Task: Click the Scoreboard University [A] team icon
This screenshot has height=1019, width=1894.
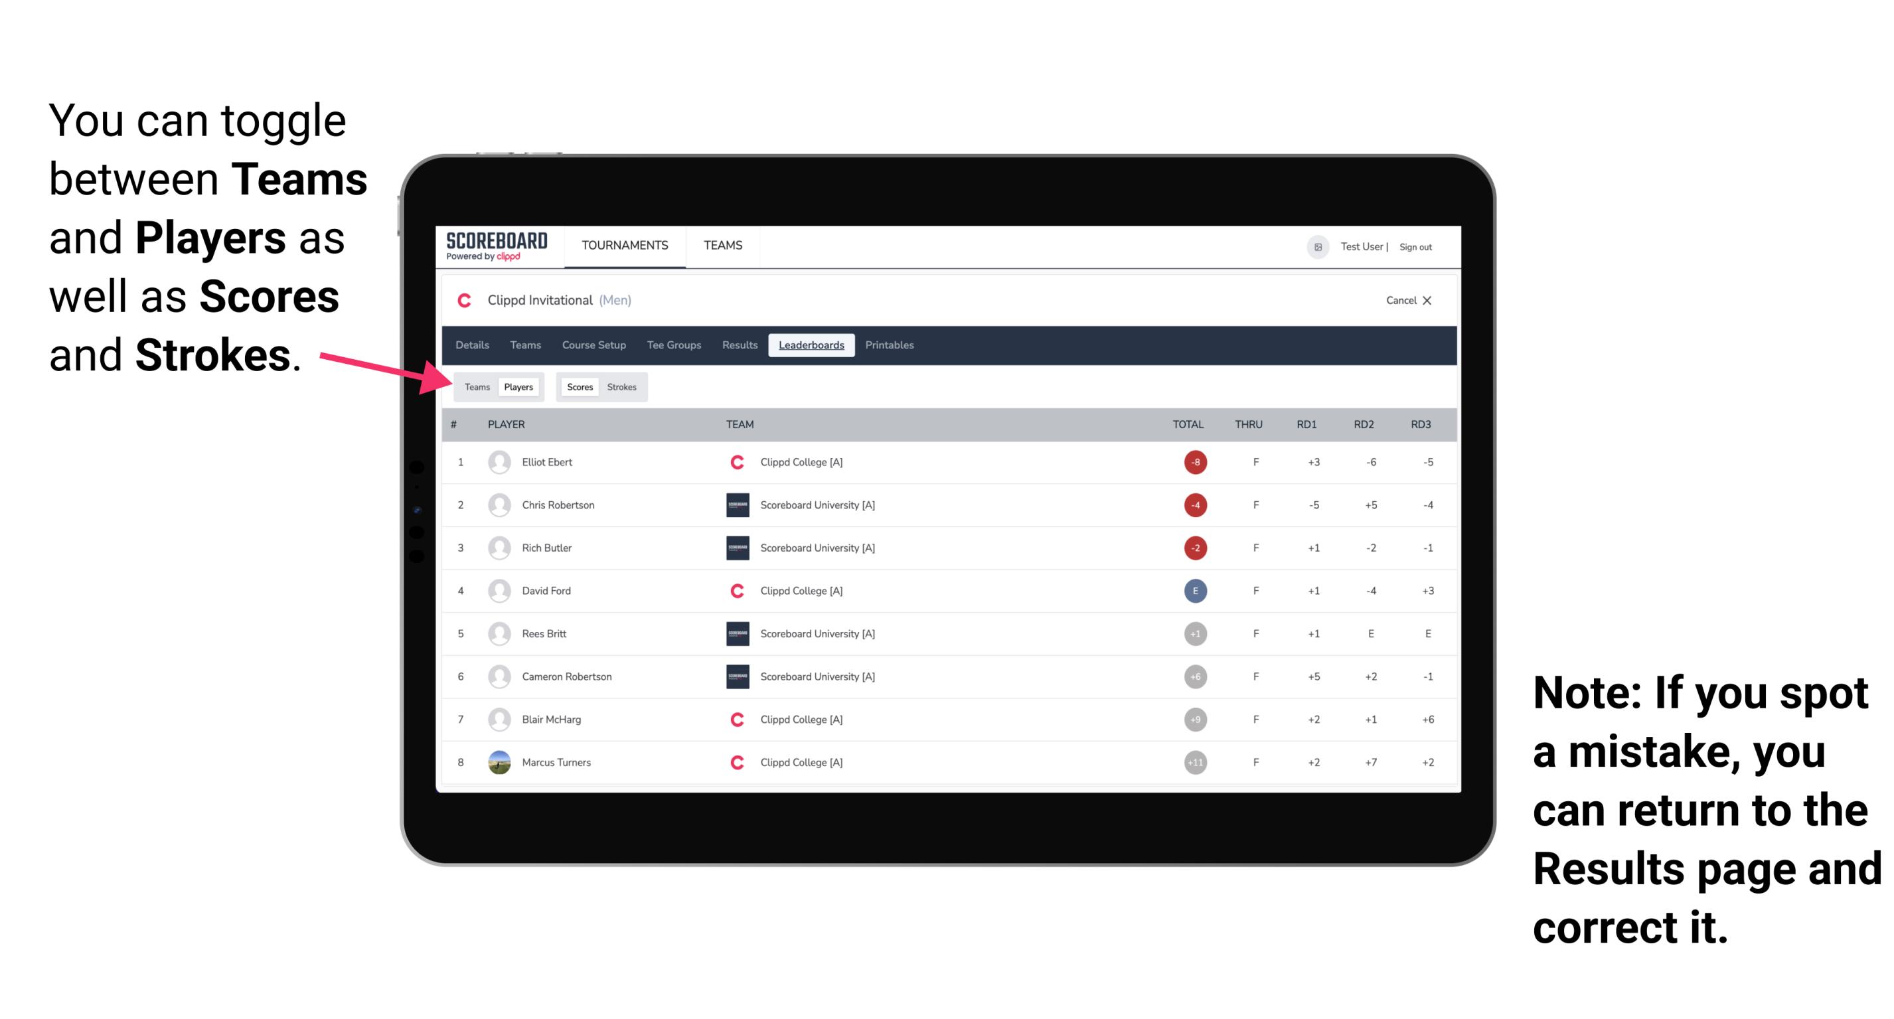Action: click(734, 503)
